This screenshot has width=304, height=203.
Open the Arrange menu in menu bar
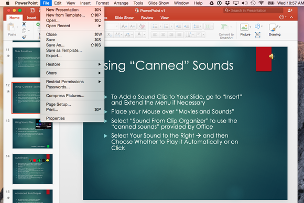coord(121,3)
